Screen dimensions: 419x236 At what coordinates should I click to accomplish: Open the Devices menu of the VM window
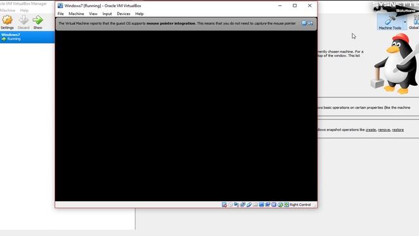click(124, 14)
